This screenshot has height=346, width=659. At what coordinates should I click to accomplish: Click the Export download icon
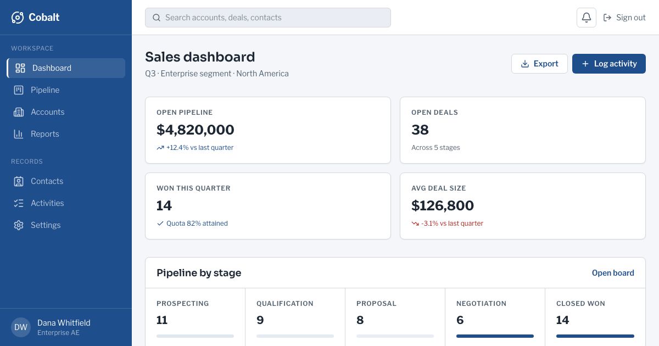[x=525, y=64]
